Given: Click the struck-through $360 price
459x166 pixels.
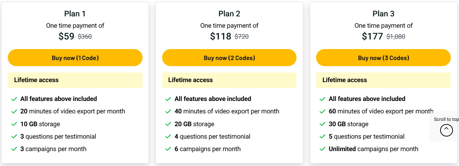Looking at the screenshot, I should click(85, 37).
